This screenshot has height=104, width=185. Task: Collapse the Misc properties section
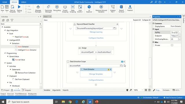click(153, 42)
